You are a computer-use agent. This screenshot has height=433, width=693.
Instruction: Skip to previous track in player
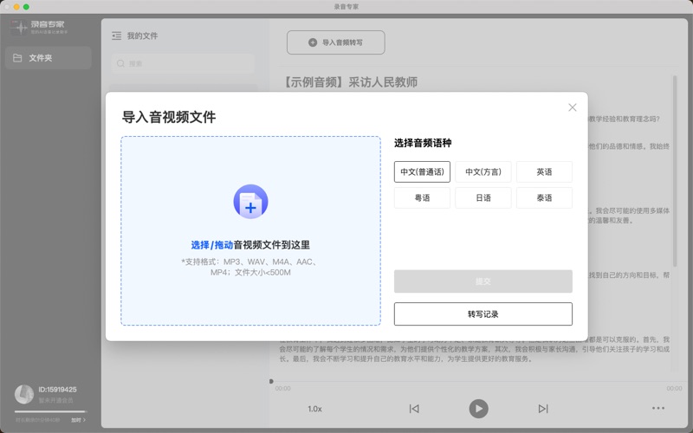(x=414, y=409)
